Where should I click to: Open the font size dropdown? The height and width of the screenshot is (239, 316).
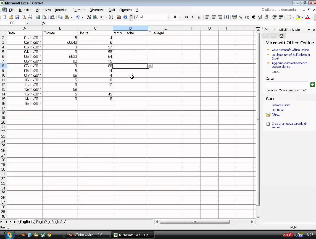click(x=180, y=17)
